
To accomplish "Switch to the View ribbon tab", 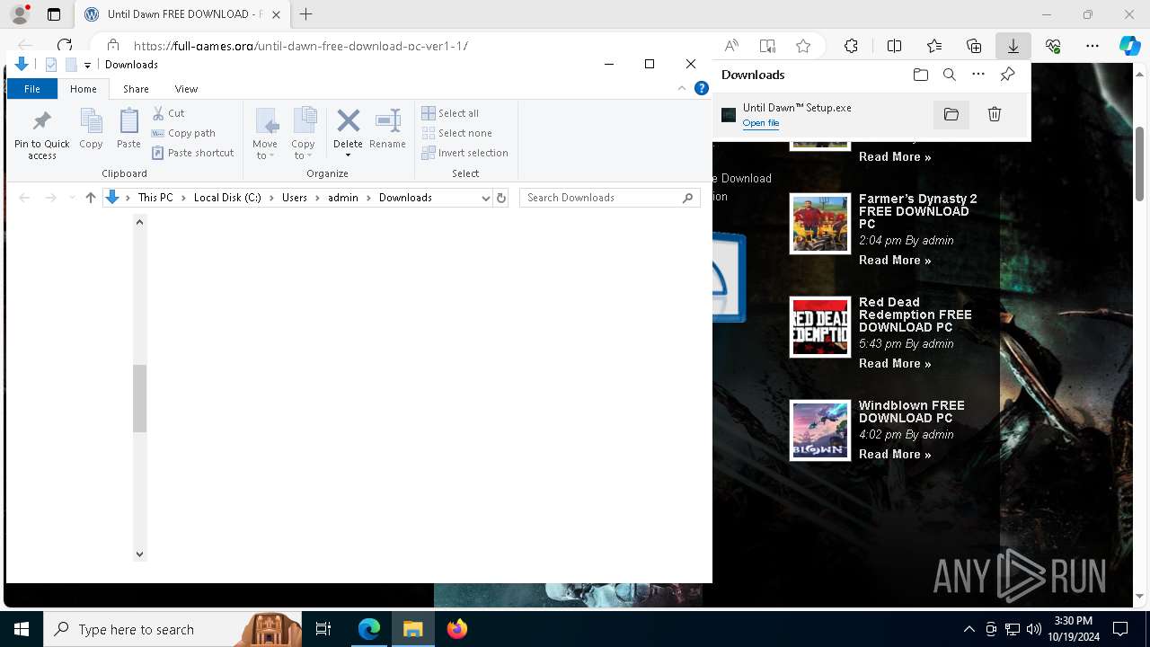I will point(186,89).
